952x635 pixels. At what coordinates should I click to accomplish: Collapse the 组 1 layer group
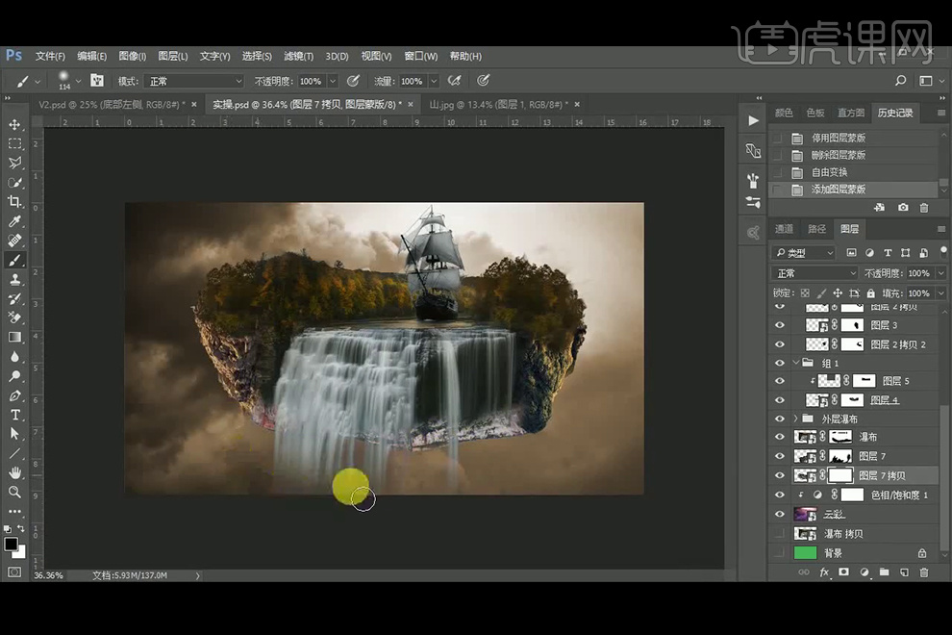click(x=795, y=364)
